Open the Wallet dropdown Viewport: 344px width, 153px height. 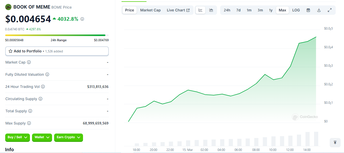click(x=42, y=137)
